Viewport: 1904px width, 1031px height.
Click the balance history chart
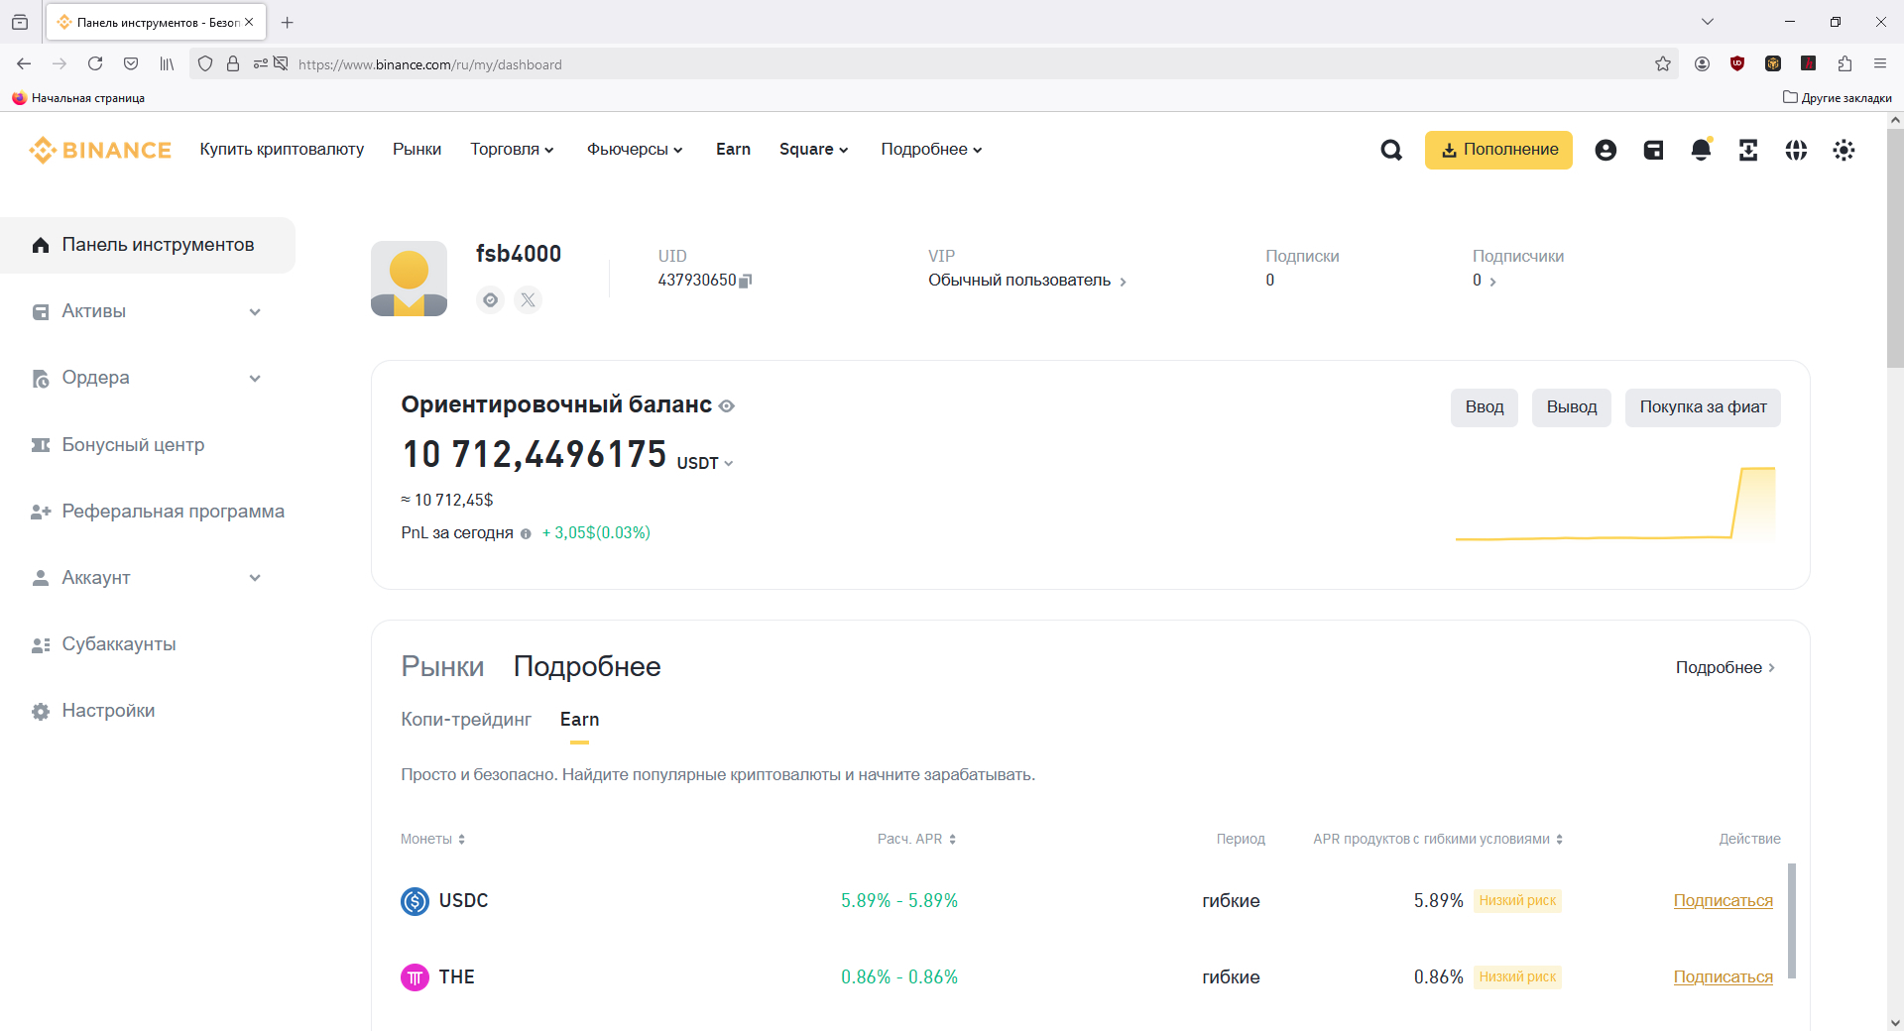(x=1614, y=504)
